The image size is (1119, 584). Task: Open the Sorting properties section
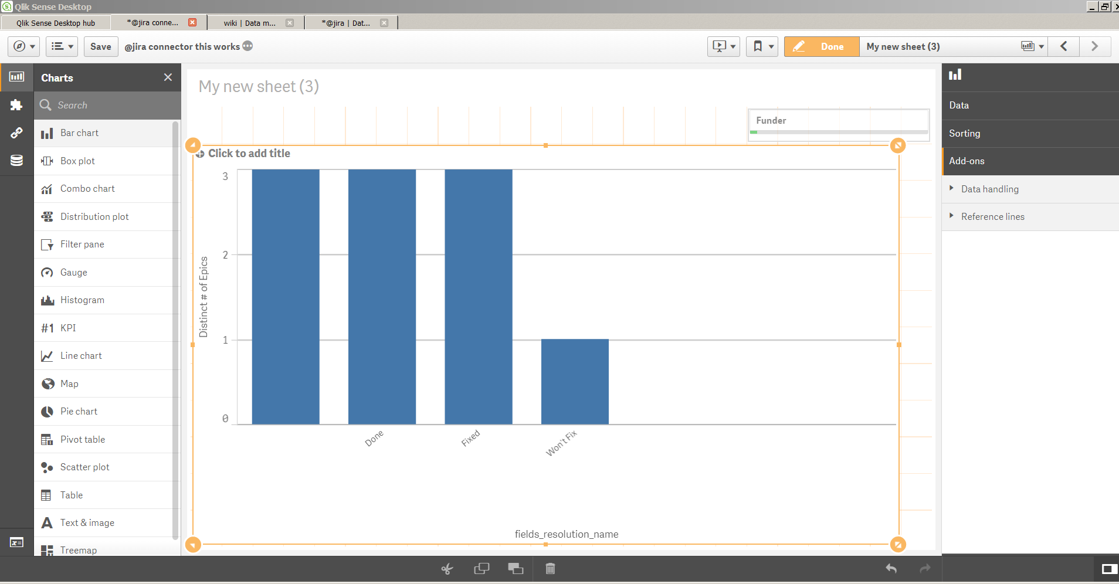point(1030,134)
